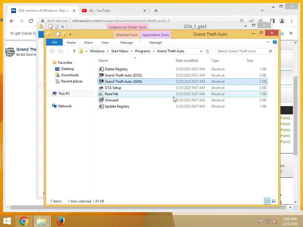This screenshot has width=303, height=227.
Task: Open File Explorer from the taskbar
Action: tap(41, 221)
